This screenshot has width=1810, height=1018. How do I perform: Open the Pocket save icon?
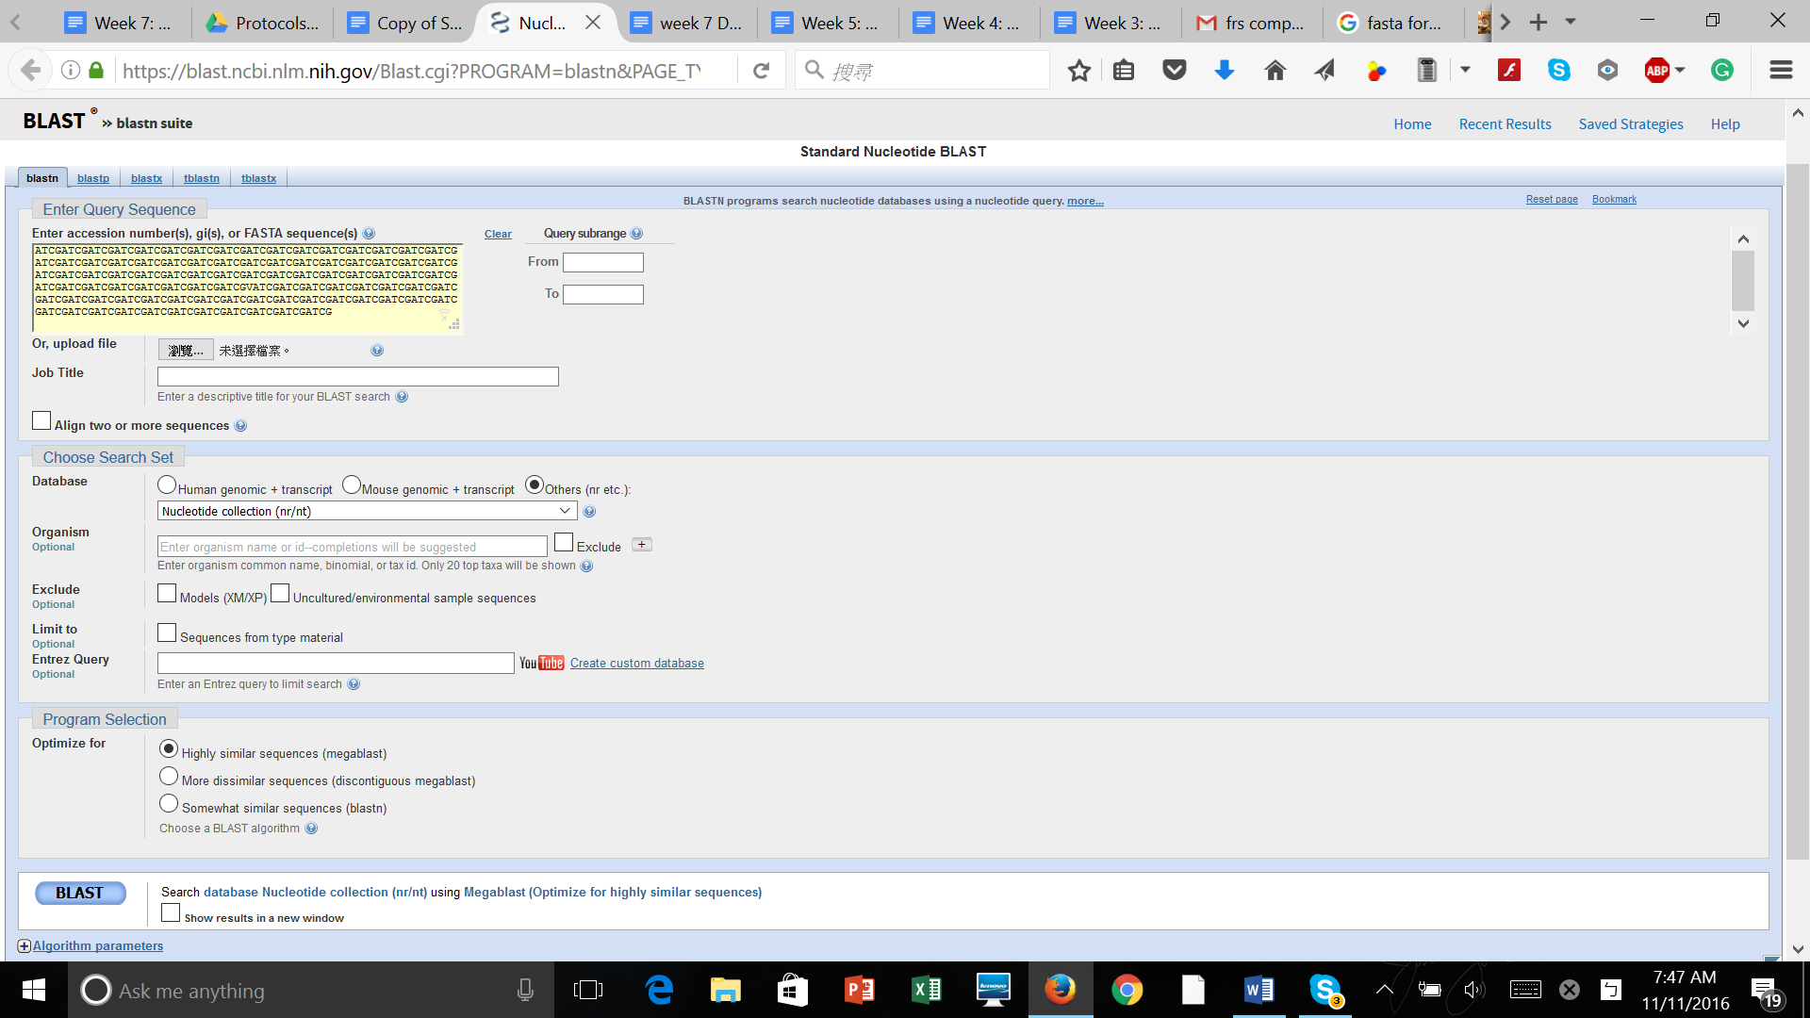click(1174, 70)
